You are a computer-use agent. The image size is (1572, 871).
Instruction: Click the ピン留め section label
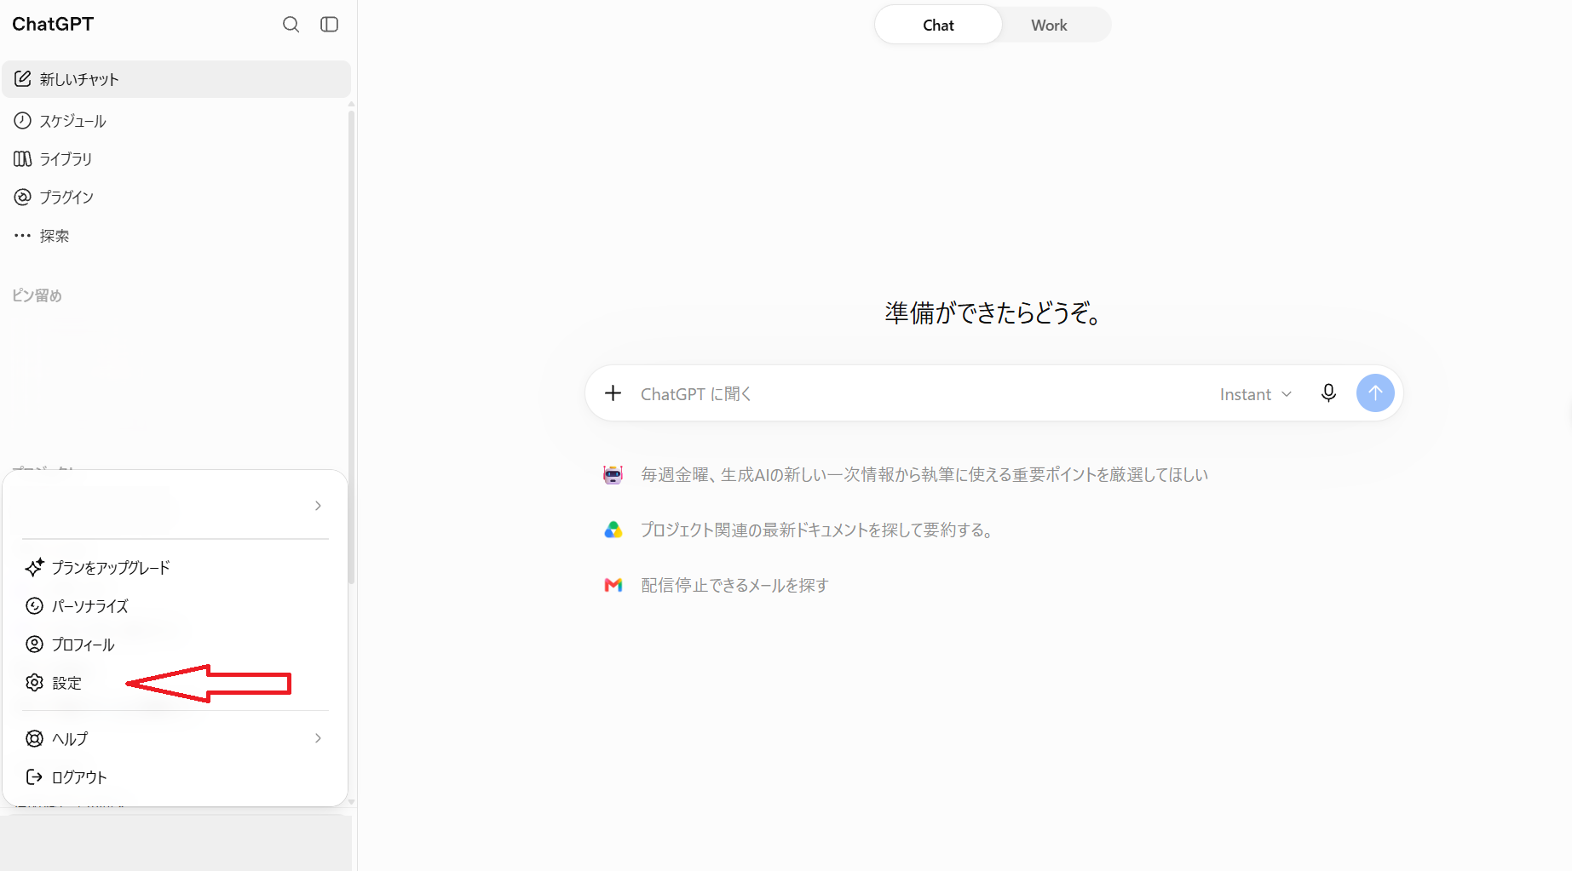pos(37,295)
